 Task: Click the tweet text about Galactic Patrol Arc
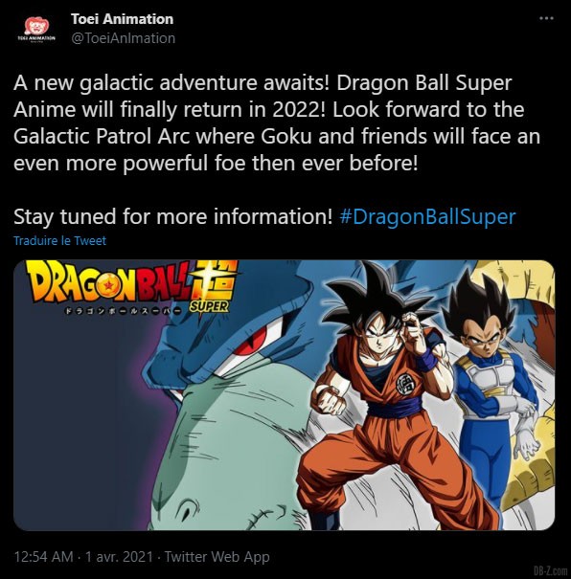pos(277,122)
